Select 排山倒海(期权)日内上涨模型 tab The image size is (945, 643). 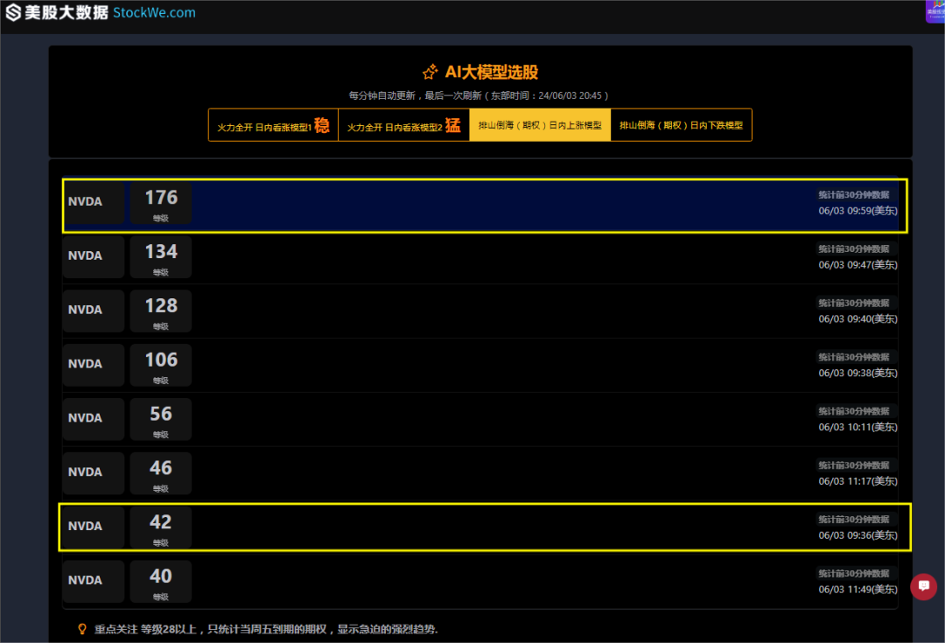540,125
